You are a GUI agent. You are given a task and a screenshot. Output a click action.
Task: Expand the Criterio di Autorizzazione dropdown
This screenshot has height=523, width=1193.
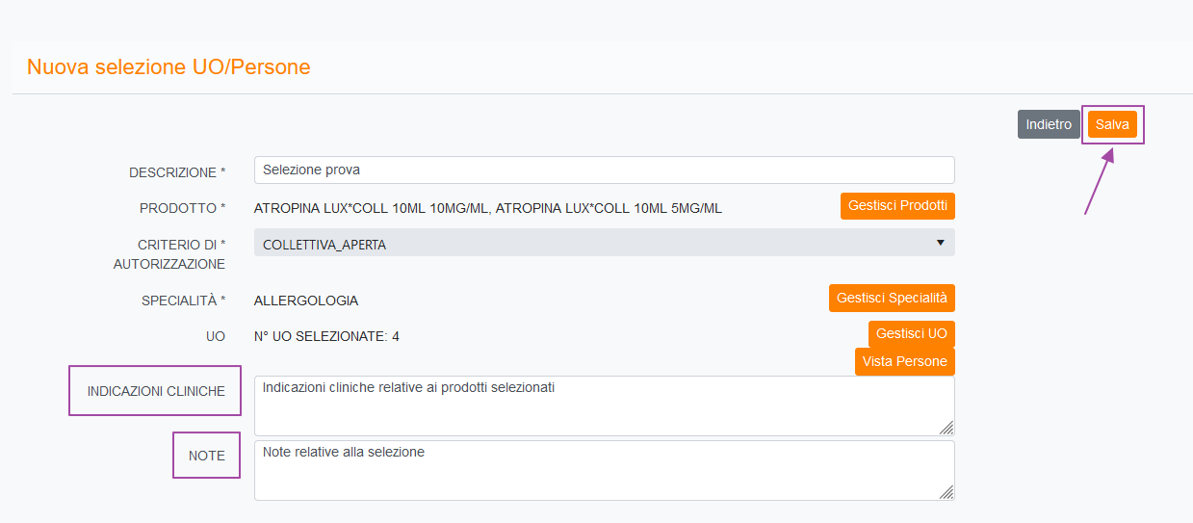pos(604,243)
